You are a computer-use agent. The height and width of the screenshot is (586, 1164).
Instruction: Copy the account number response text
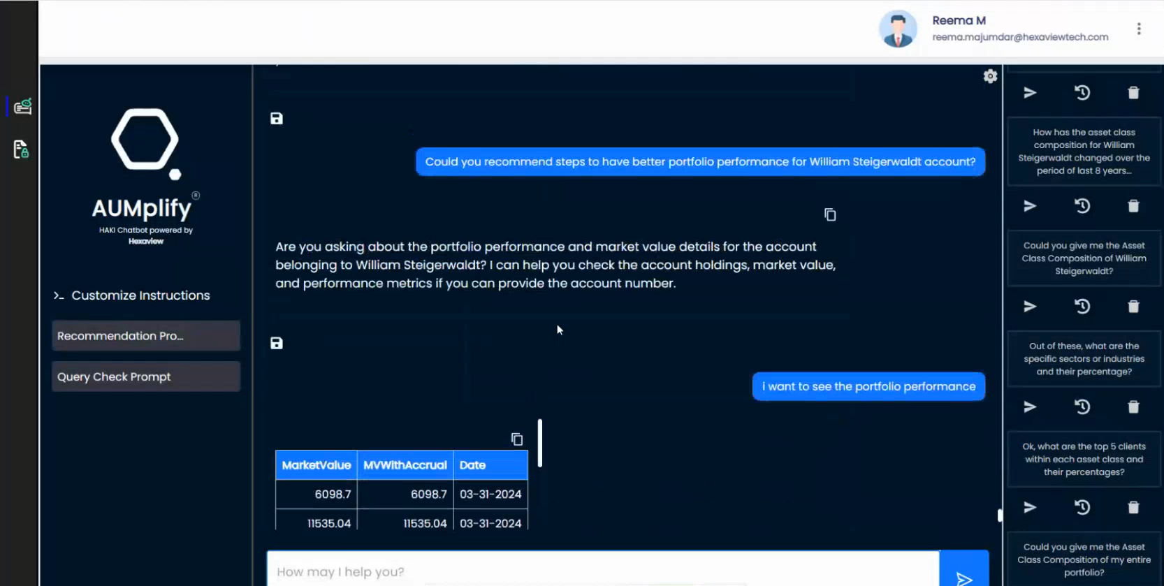tap(830, 214)
